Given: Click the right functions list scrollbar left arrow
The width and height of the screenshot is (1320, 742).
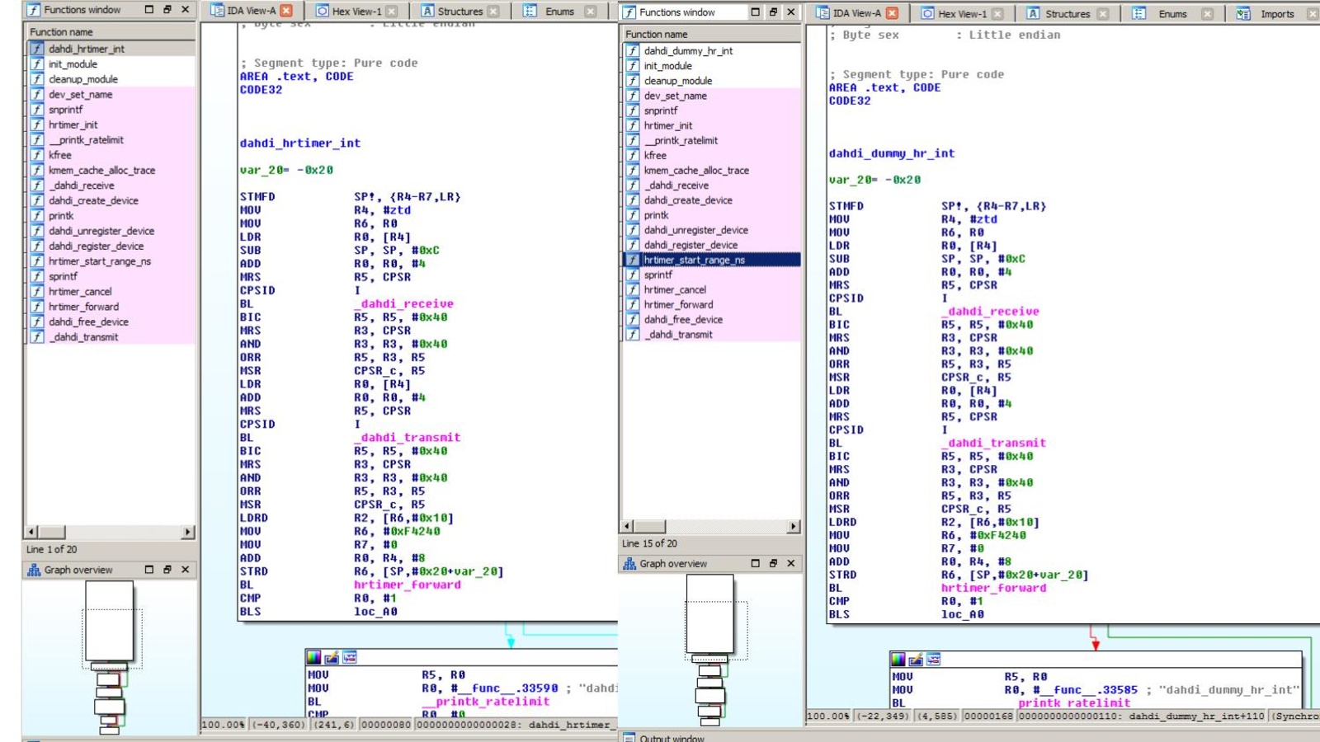Looking at the screenshot, I should click(627, 526).
